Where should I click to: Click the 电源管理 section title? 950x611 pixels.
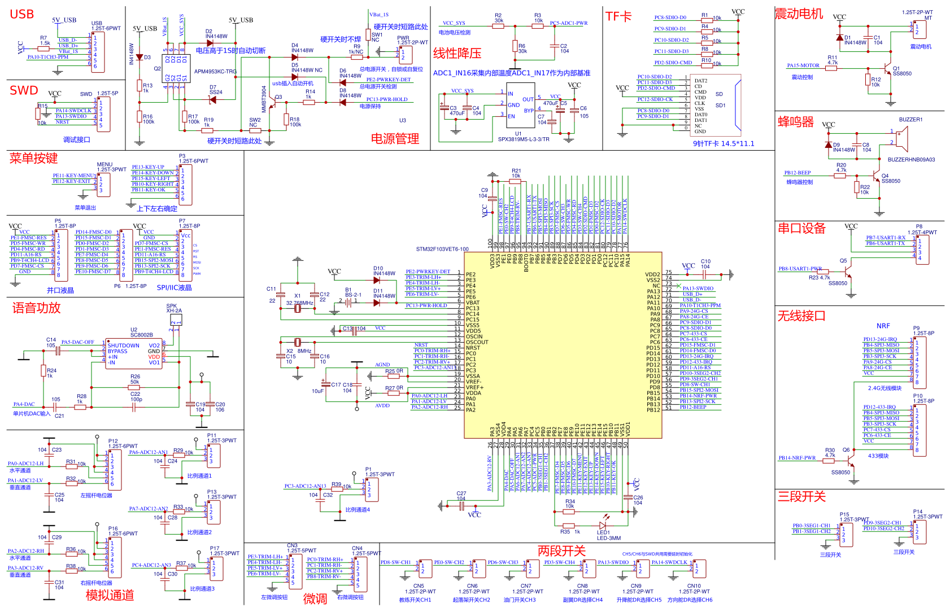[395, 139]
